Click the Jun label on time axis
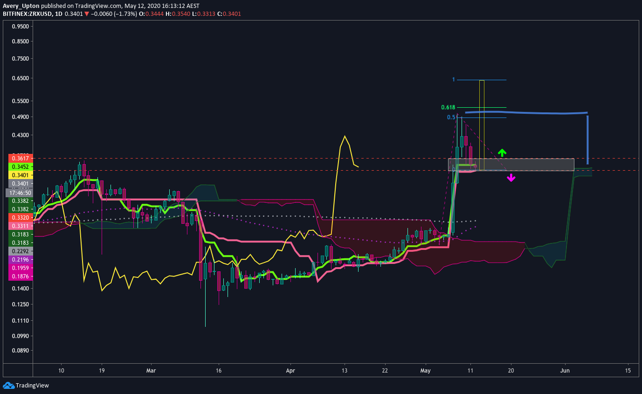 (565, 371)
